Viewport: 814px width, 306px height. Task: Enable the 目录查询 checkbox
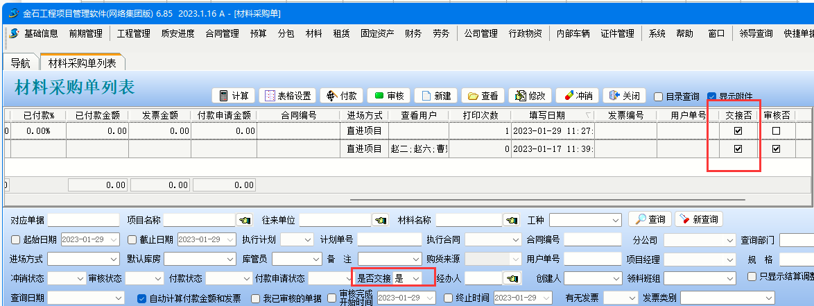[x=659, y=96]
